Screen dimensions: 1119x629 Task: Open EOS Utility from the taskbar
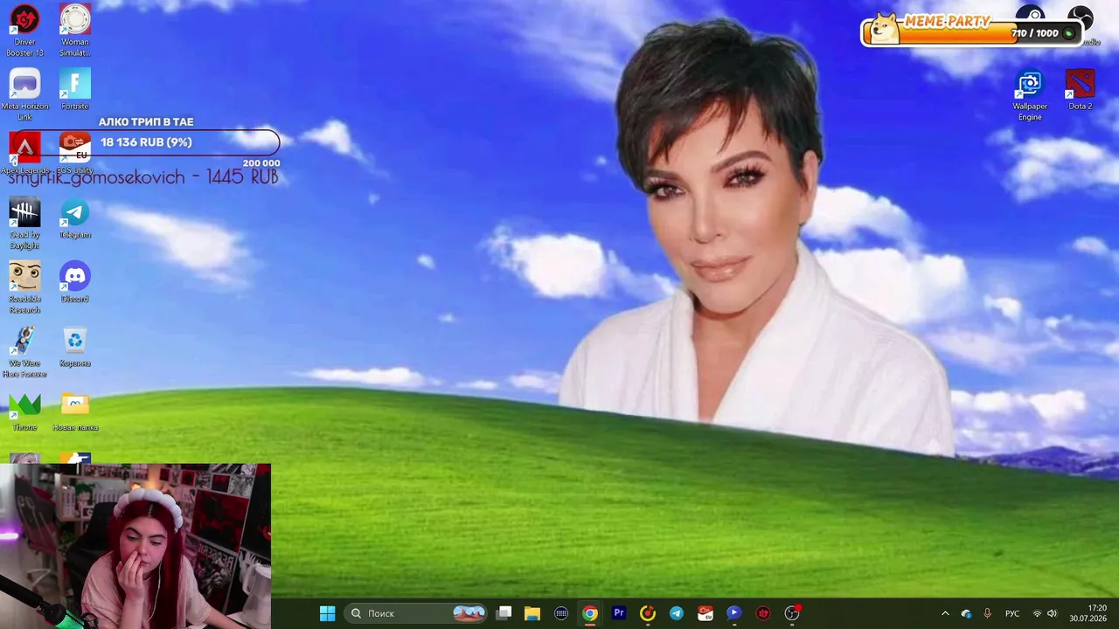coord(705,613)
